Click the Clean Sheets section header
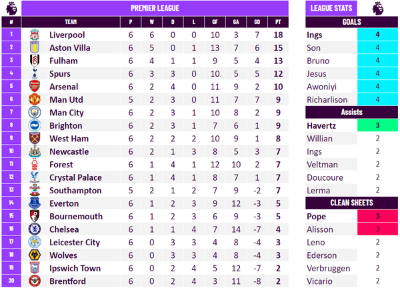This screenshot has height=288, width=400. click(351, 203)
